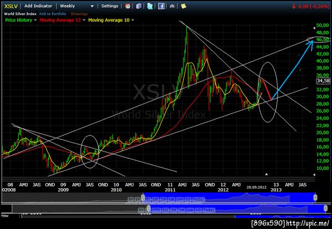Open the Drawings link
Screen dimensions: 332x229
pos(79,14)
